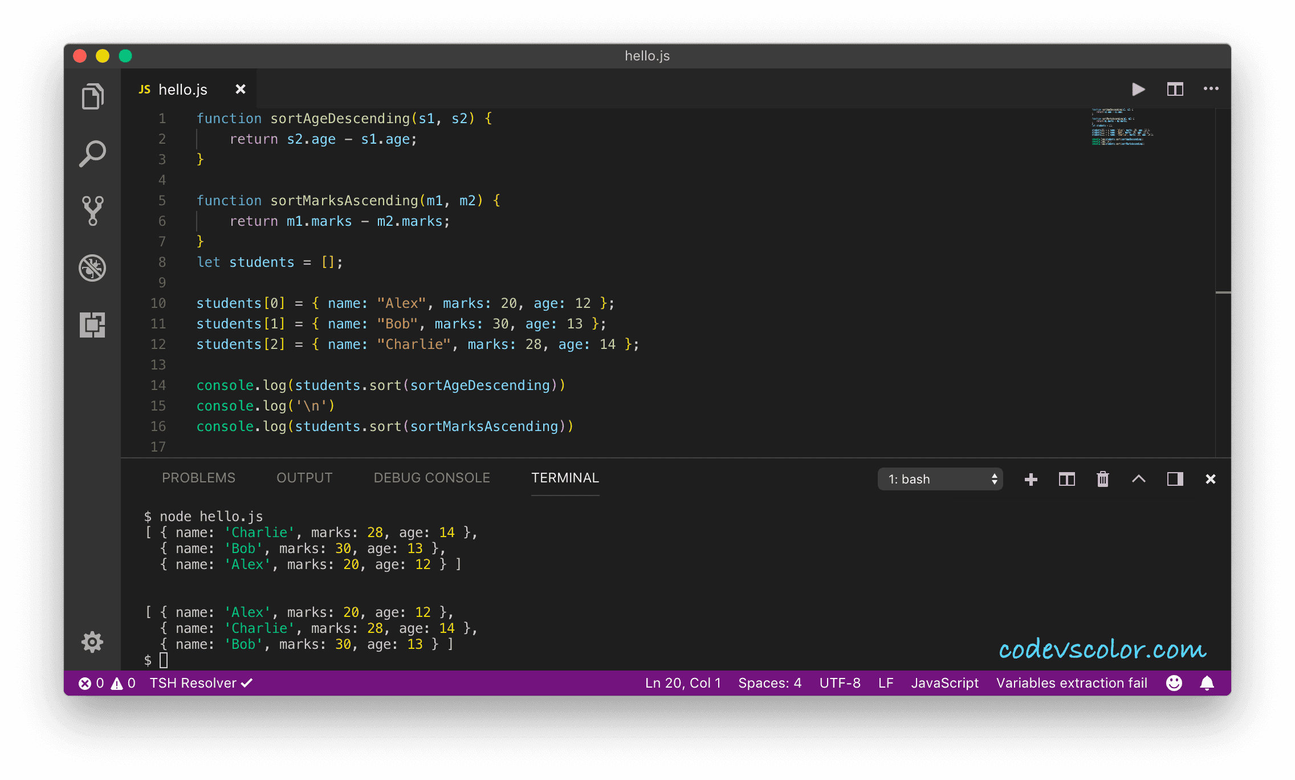The height and width of the screenshot is (780, 1295).
Task: Open a new terminal instance
Action: pyautogui.click(x=1031, y=479)
